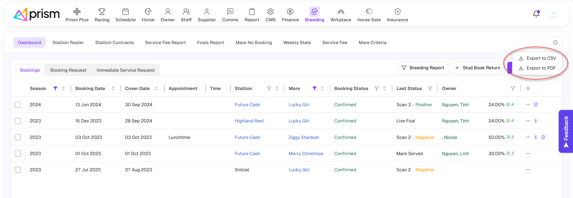Click the notification bell icon
This screenshot has height=198, width=573.
536,14
